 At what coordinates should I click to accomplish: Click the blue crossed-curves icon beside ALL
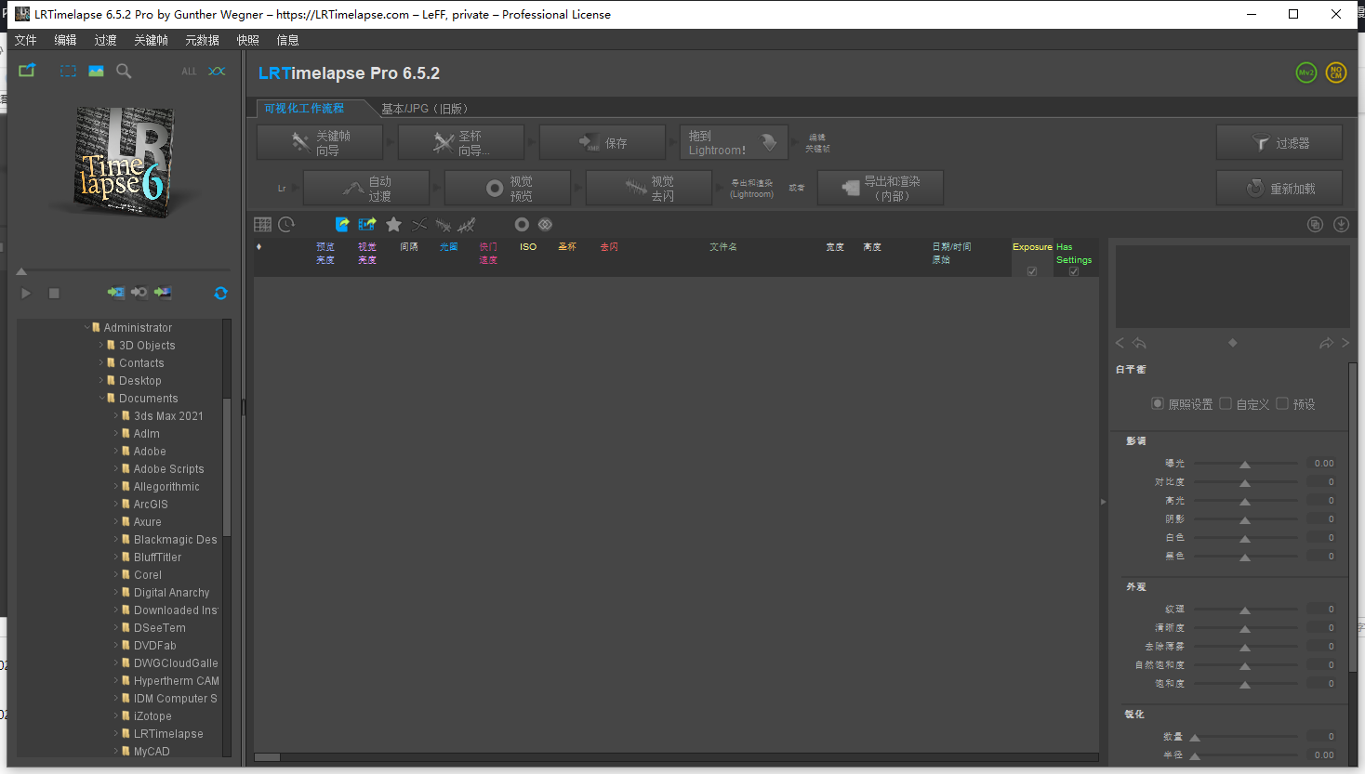(217, 71)
